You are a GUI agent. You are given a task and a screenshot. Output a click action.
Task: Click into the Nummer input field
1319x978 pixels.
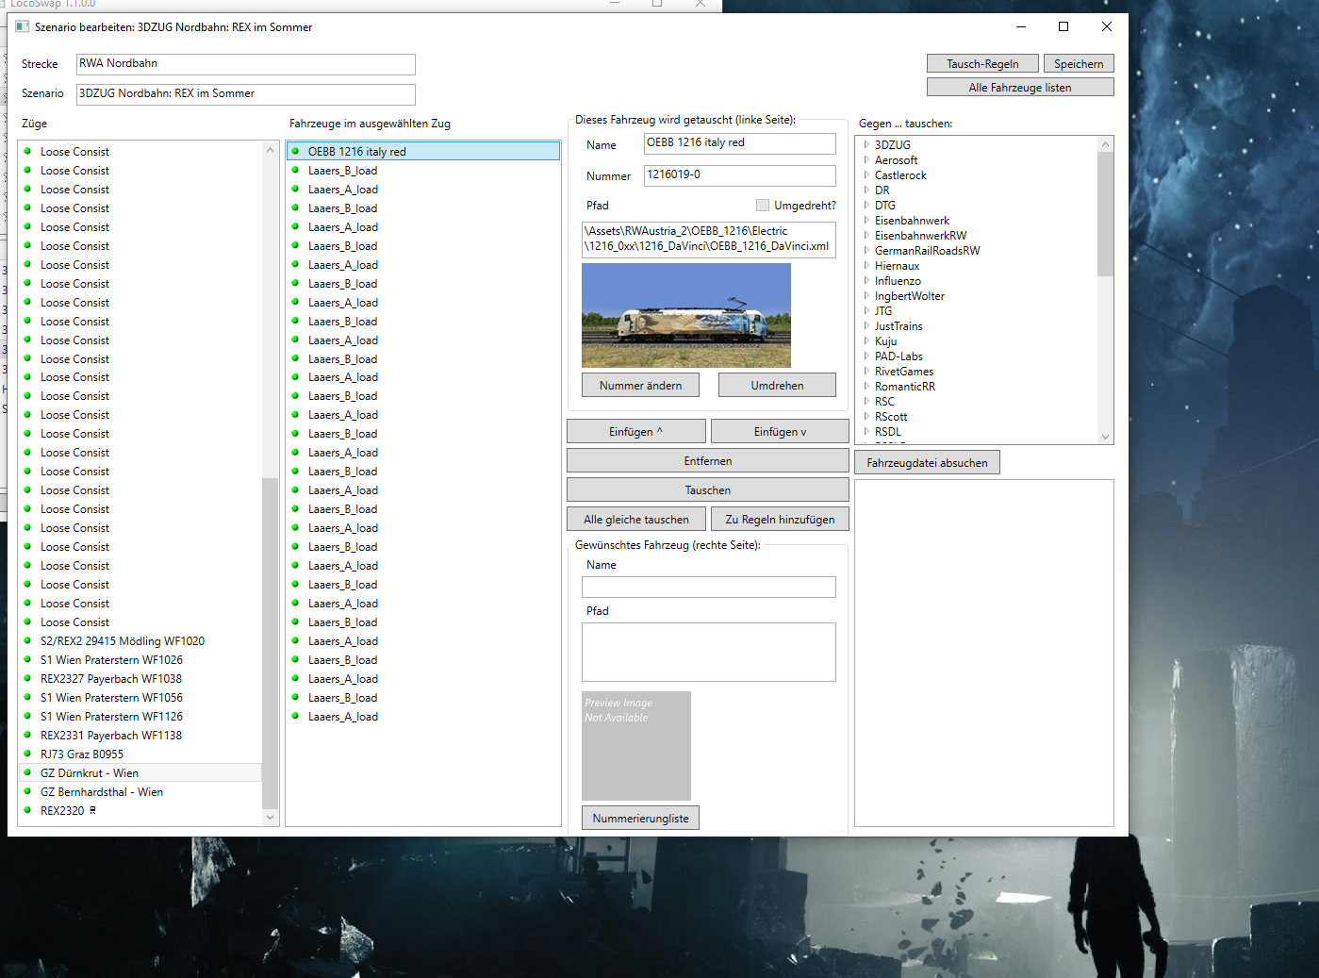[x=739, y=175]
